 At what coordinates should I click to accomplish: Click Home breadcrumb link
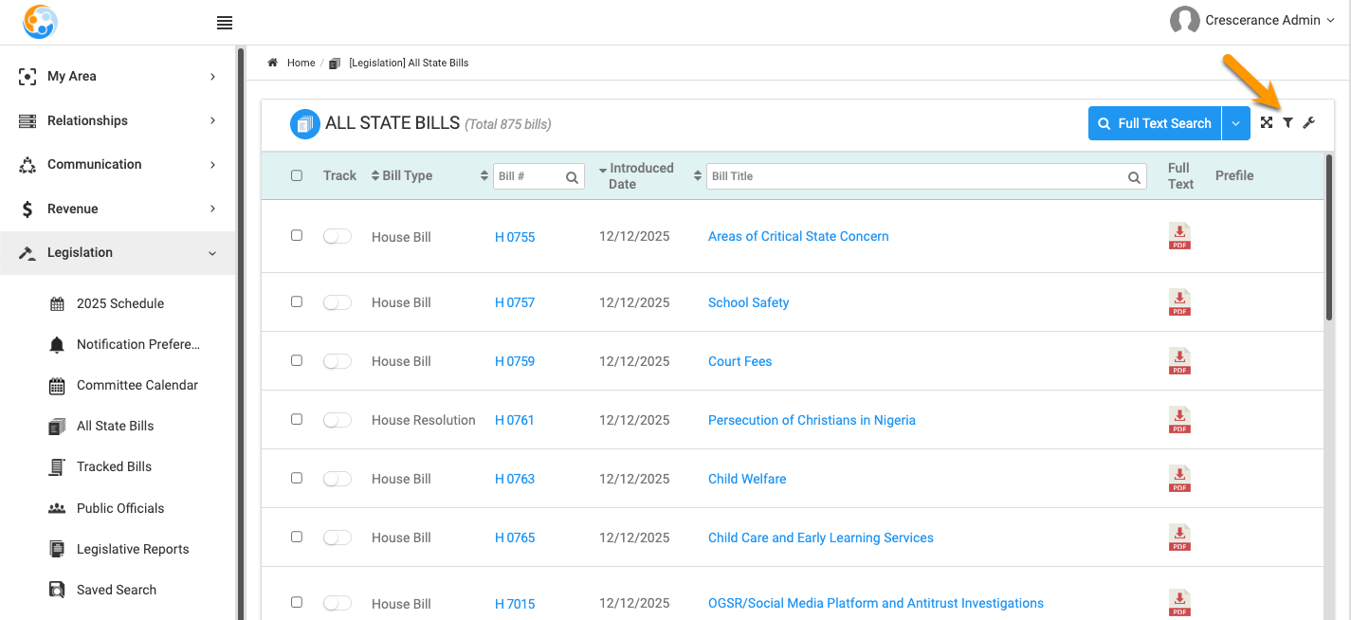[x=301, y=63]
